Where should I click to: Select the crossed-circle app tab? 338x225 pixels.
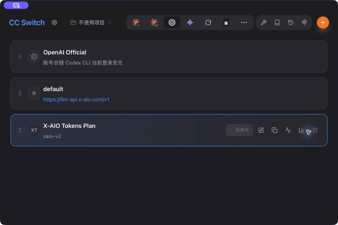click(x=208, y=22)
